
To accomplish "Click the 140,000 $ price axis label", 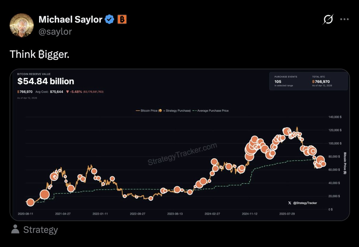I will [x=335, y=117].
